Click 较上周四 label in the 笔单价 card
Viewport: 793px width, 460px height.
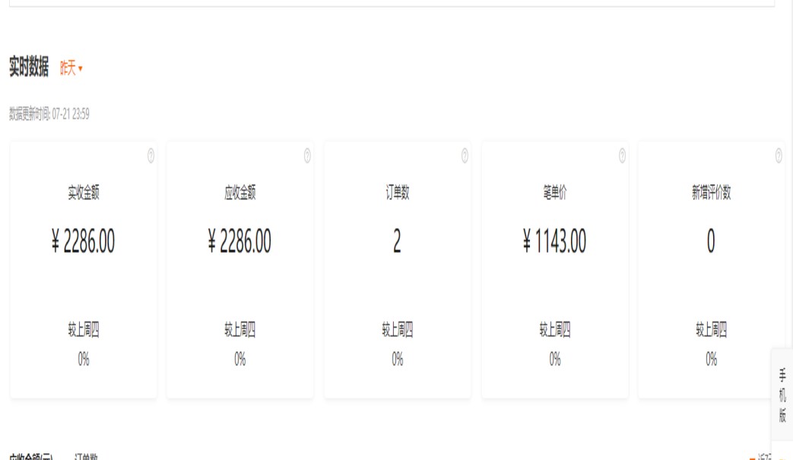click(554, 330)
